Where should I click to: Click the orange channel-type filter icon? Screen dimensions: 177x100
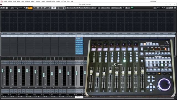click(x=29, y=8)
